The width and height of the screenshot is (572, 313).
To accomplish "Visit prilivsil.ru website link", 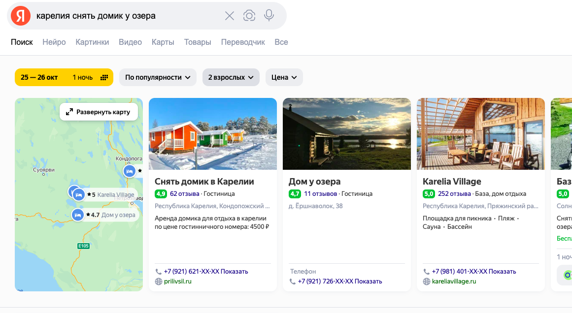I will coord(178,282).
